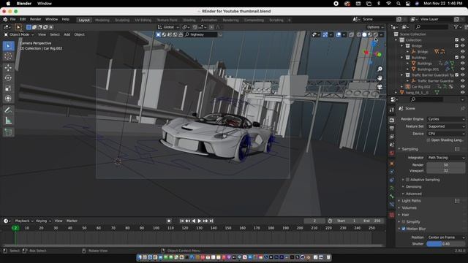Screen dimensions: 468x263
Task: Enable Open Shading Language checkbox
Action: click(x=429, y=140)
